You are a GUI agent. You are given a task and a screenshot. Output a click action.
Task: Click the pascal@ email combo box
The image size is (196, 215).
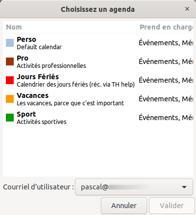coord(134,187)
